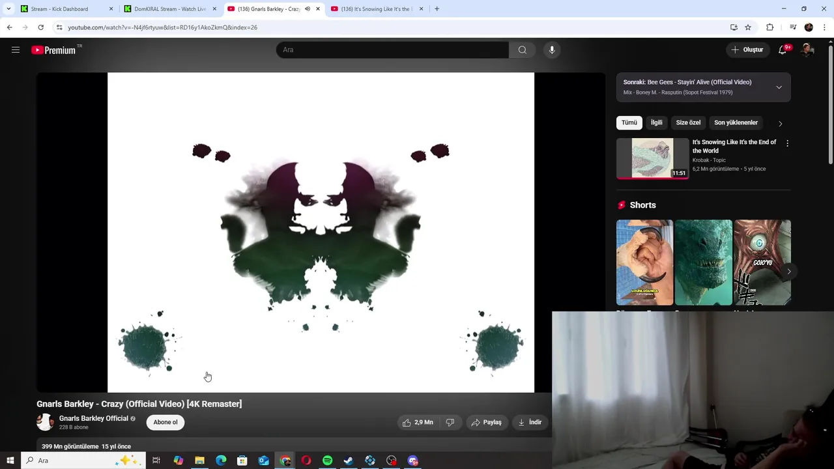Select the Son yüklenenler filter chip
This screenshot has height=469, width=834.
(736, 122)
